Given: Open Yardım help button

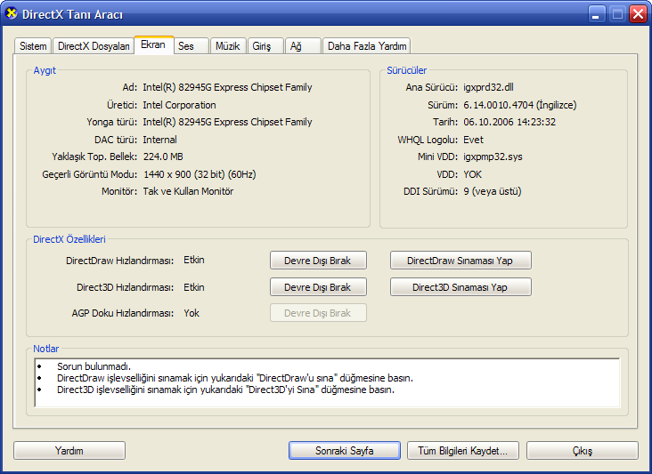Looking at the screenshot, I should point(69,450).
